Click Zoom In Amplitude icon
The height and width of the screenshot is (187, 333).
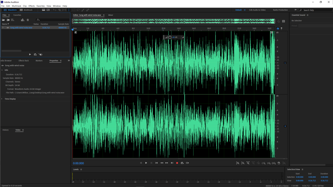point(238,163)
